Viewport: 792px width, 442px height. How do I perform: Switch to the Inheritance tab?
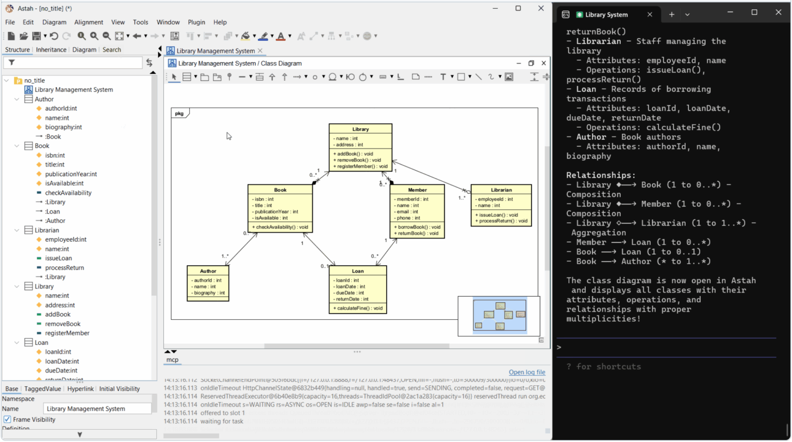coord(52,49)
